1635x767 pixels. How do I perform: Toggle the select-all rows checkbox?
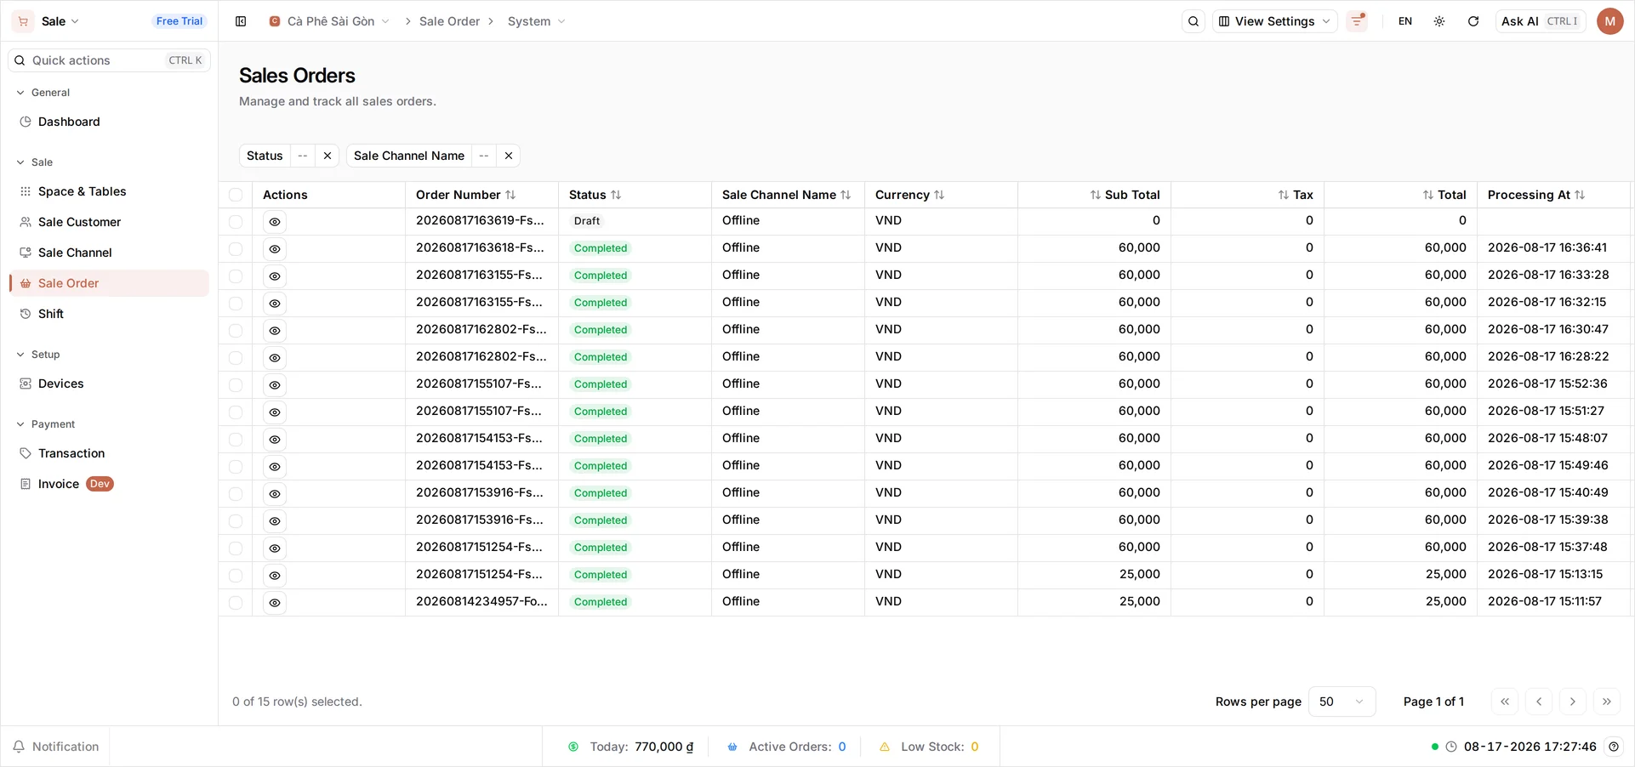click(x=236, y=195)
